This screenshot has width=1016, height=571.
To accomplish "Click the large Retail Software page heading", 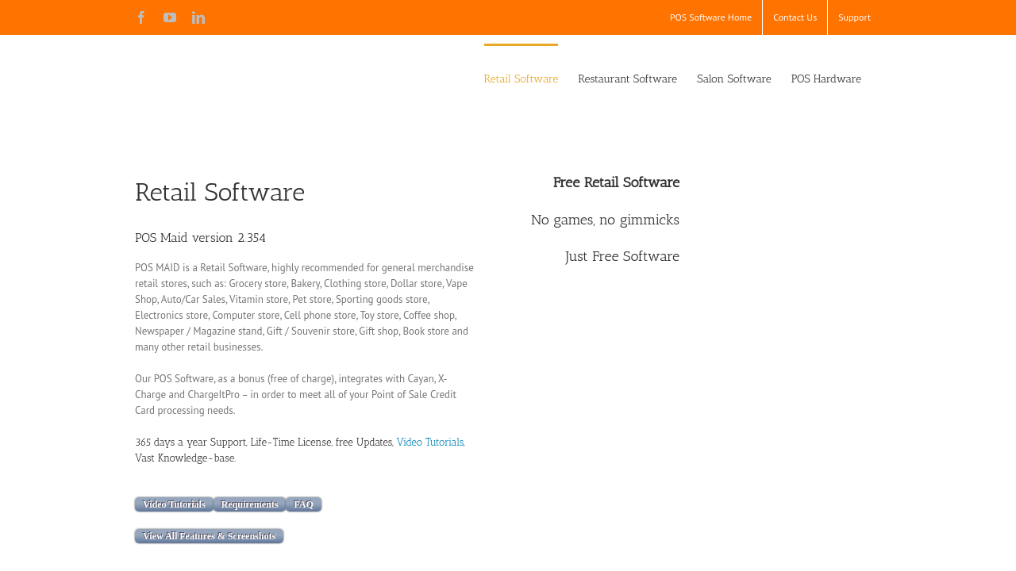I will [x=220, y=192].
